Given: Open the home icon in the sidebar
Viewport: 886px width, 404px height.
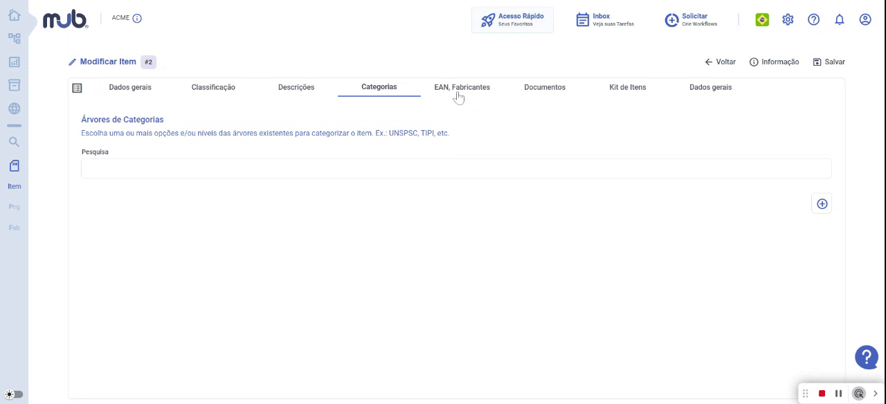Looking at the screenshot, I should pyautogui.click(x=14, y=15).
